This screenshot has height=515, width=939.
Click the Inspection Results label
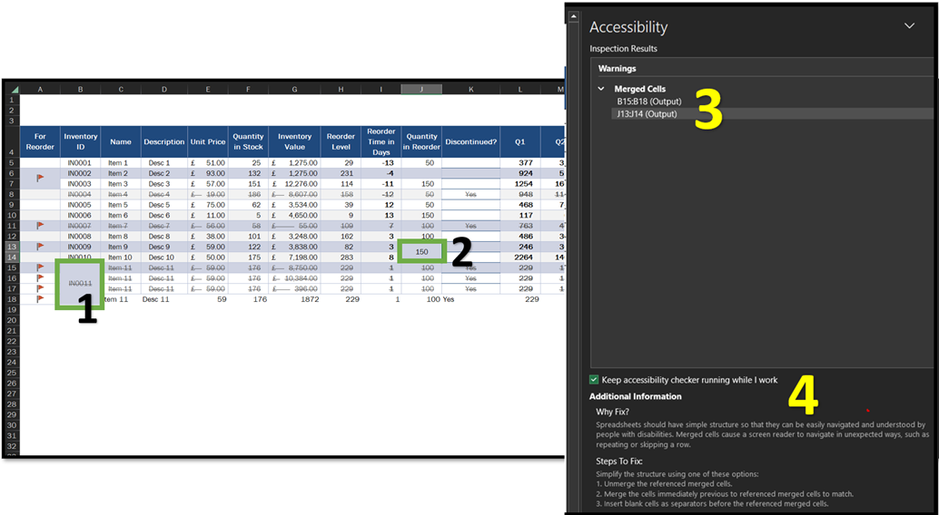[623, 48]
